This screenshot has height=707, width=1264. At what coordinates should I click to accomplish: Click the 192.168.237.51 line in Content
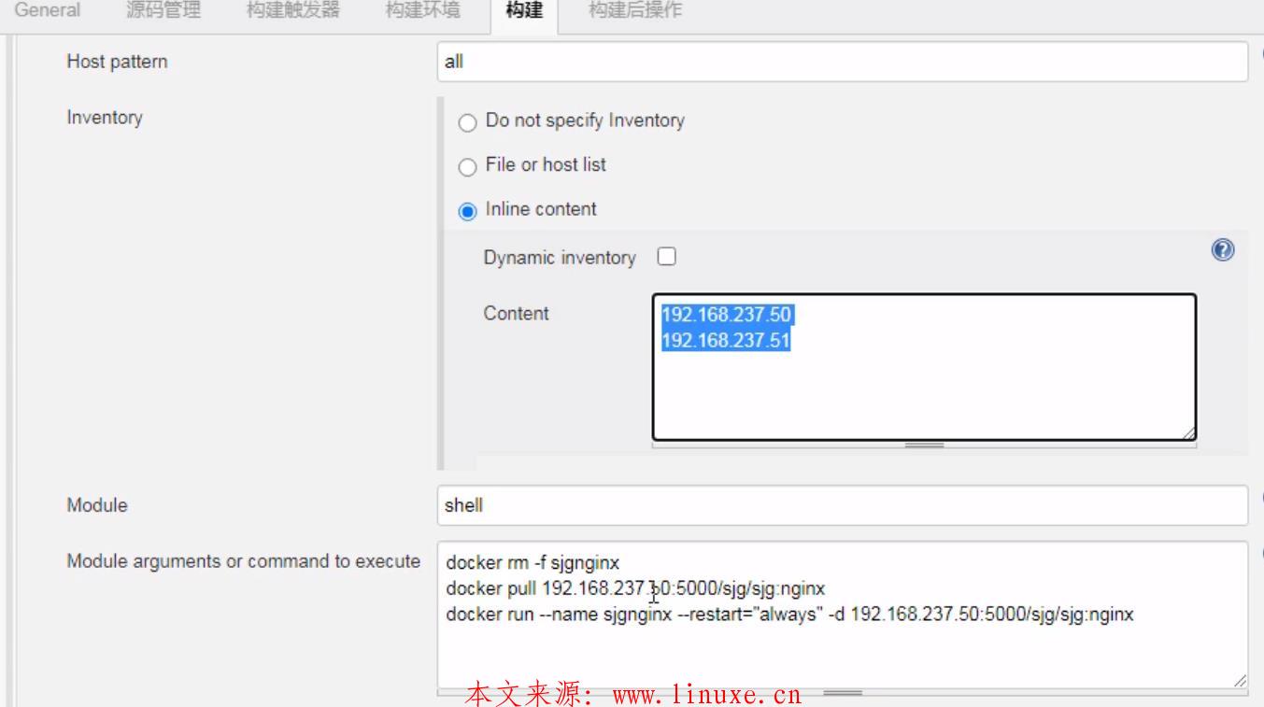click(x=726, y=341)
